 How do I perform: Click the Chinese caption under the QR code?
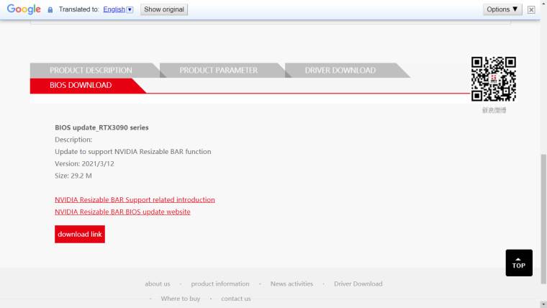coord(494,110)
